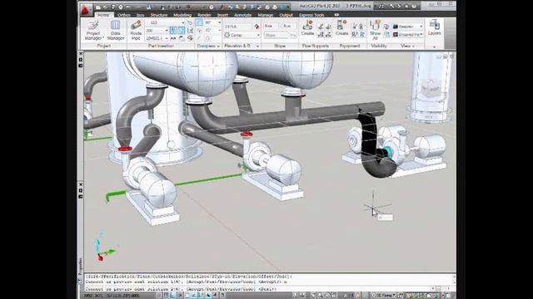Switch to the Express Tools ribbon tab
533x299 pixels.
311,15
